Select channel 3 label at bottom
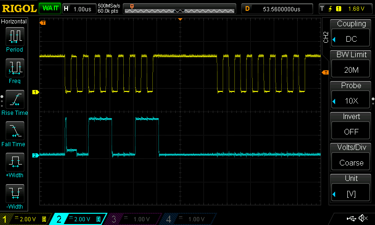The height and width of the screenshot is (225, 375). click(x=114, y=219)
